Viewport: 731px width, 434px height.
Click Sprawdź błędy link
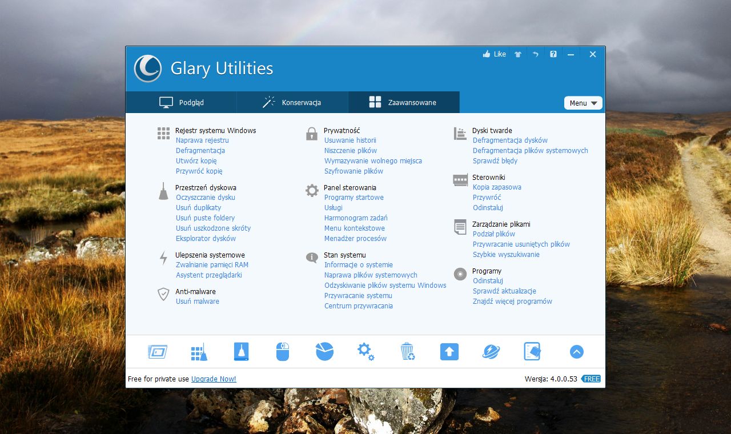(x=495, y=160)
